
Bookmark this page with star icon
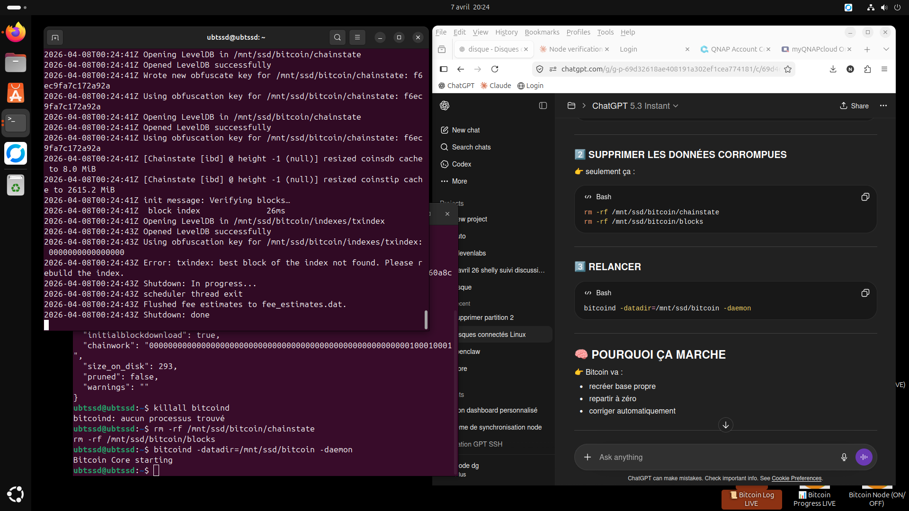point(788,69)
